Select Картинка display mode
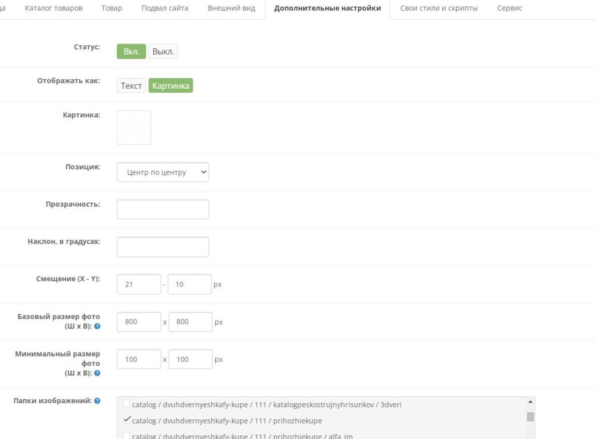The height and width of the screenshot is (439, 596). coord(171,85)
